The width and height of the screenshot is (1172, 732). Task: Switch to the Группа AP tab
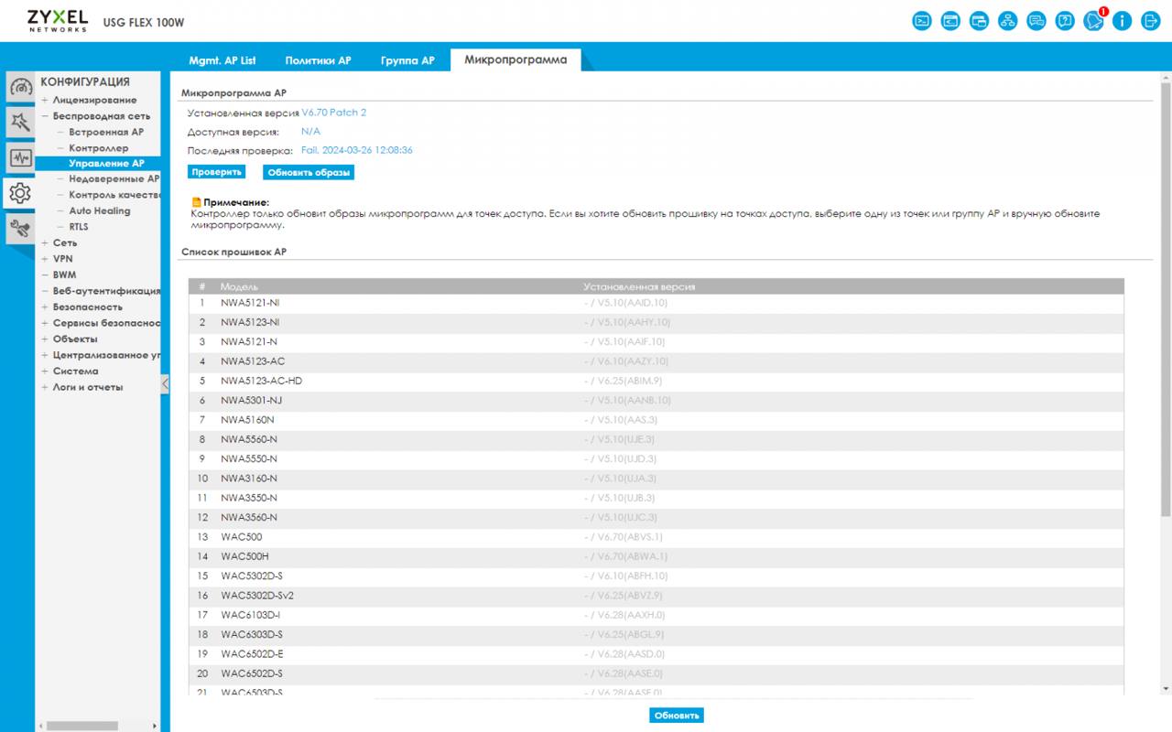tap(407, 60)
